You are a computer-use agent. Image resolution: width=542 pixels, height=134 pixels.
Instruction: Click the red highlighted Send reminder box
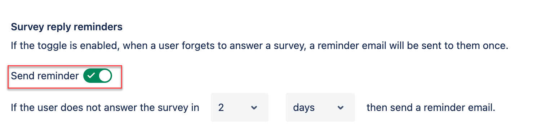click(x=65, y=76)
